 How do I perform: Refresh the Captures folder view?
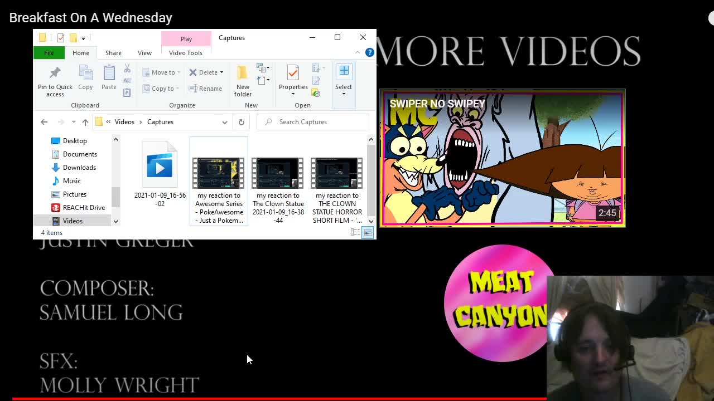click(241, 122)
